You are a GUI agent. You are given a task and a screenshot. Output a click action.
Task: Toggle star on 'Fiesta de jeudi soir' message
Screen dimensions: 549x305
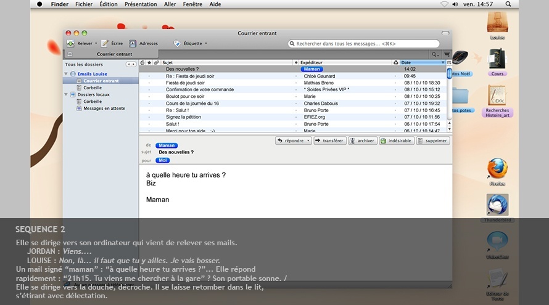(149, 83)
